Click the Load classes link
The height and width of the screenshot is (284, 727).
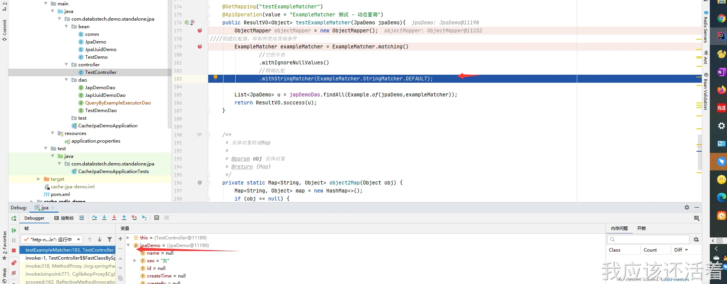(675, 279)
